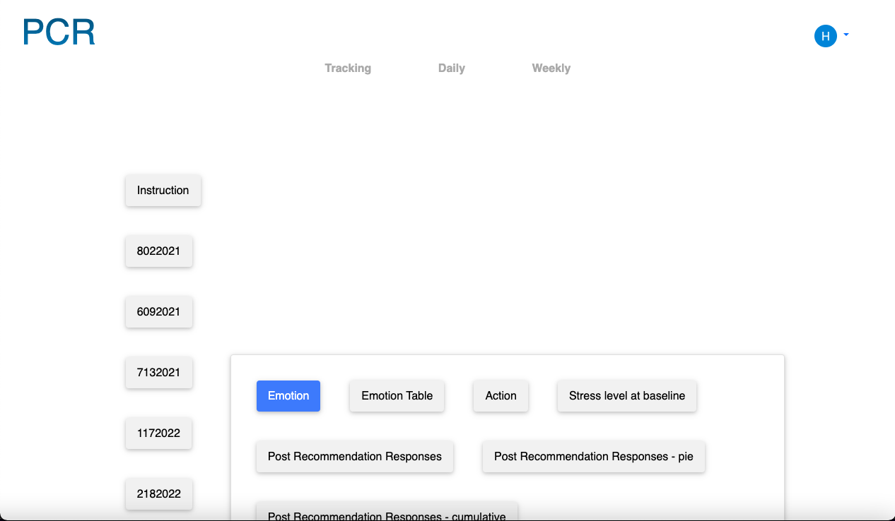Select the 8022021 entry
The height and width of the screenshot is (521, 895).
click(159, 251)
